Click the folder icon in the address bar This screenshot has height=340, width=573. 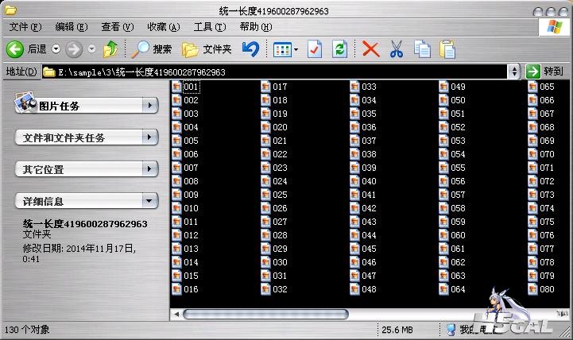pyautogui.click(x=49, y=72)
